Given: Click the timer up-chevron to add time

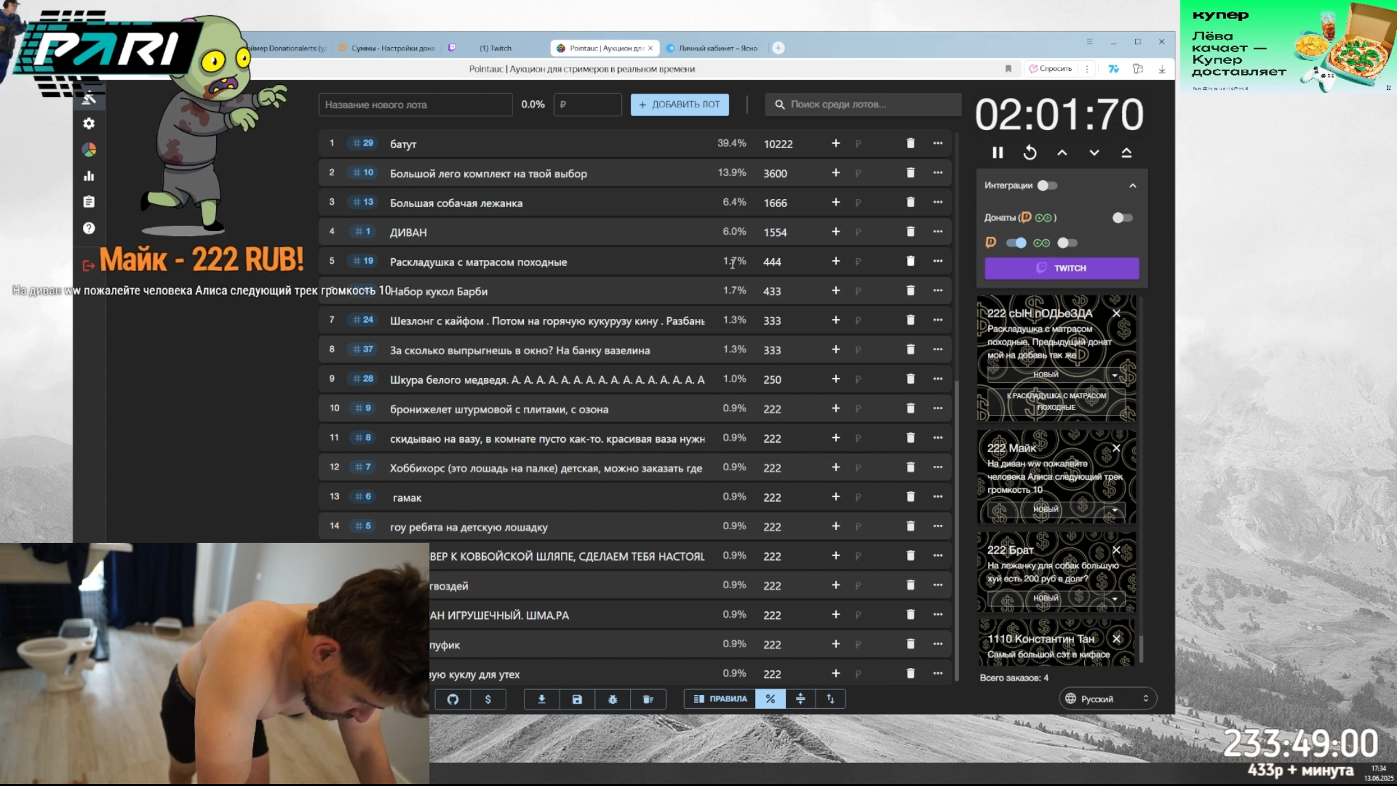Looking at the screenshot, I should tap(1062, 153).
